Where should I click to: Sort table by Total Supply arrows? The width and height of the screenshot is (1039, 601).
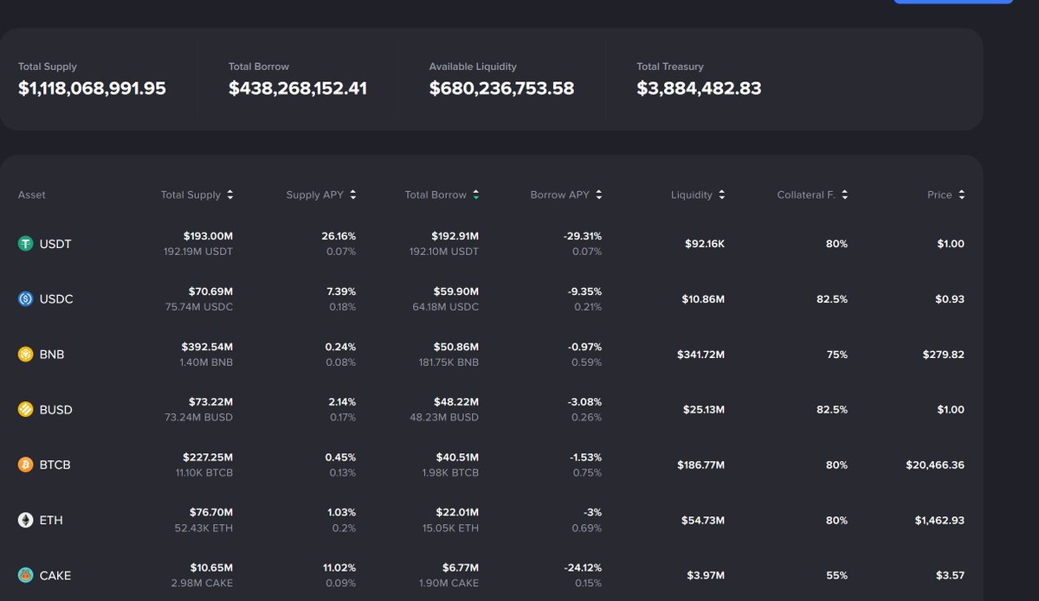tap(230, 195)
